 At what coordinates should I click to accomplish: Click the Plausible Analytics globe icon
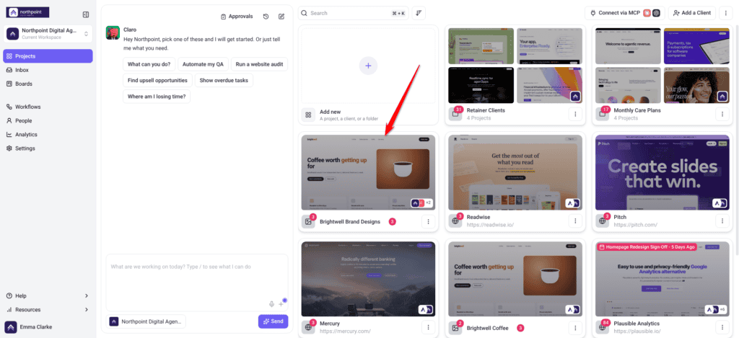click(x=603, y=327)
